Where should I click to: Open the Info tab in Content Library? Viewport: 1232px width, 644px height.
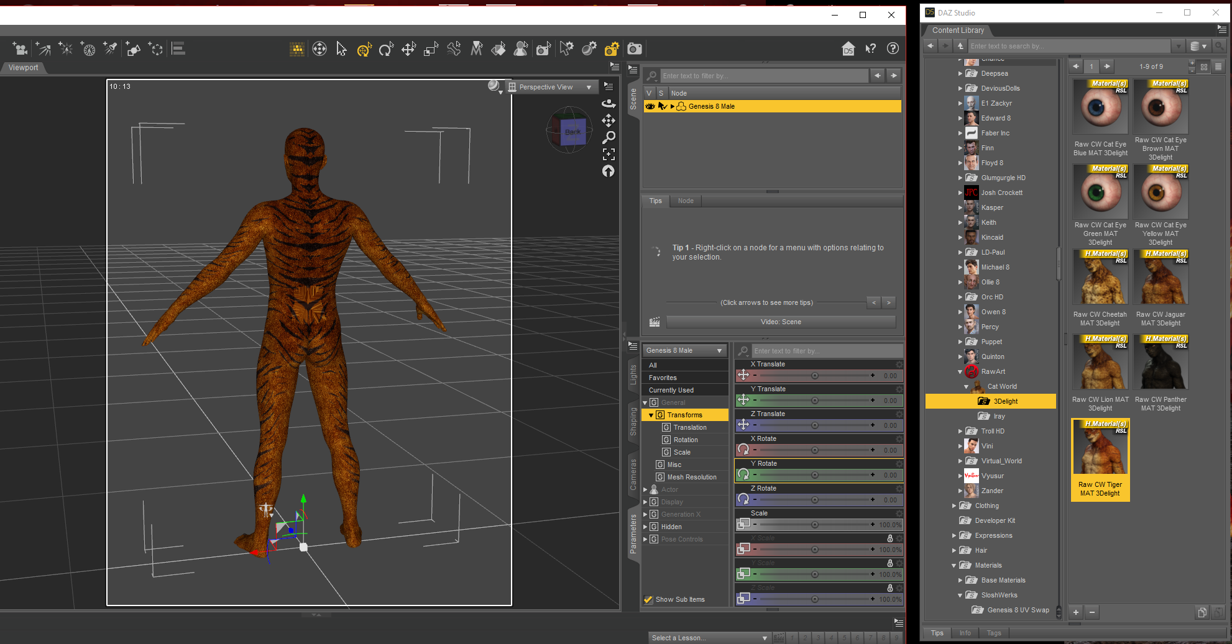(x=965, y=633)
